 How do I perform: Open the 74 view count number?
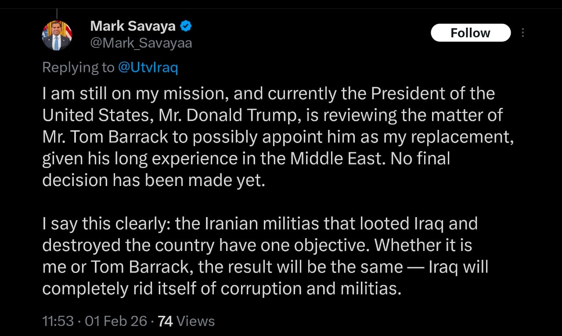click(x=165, y=321)
